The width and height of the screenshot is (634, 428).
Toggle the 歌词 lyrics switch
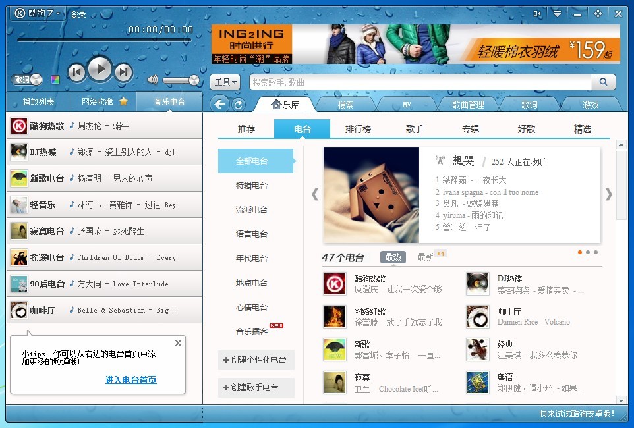click(x=26, y=80)
